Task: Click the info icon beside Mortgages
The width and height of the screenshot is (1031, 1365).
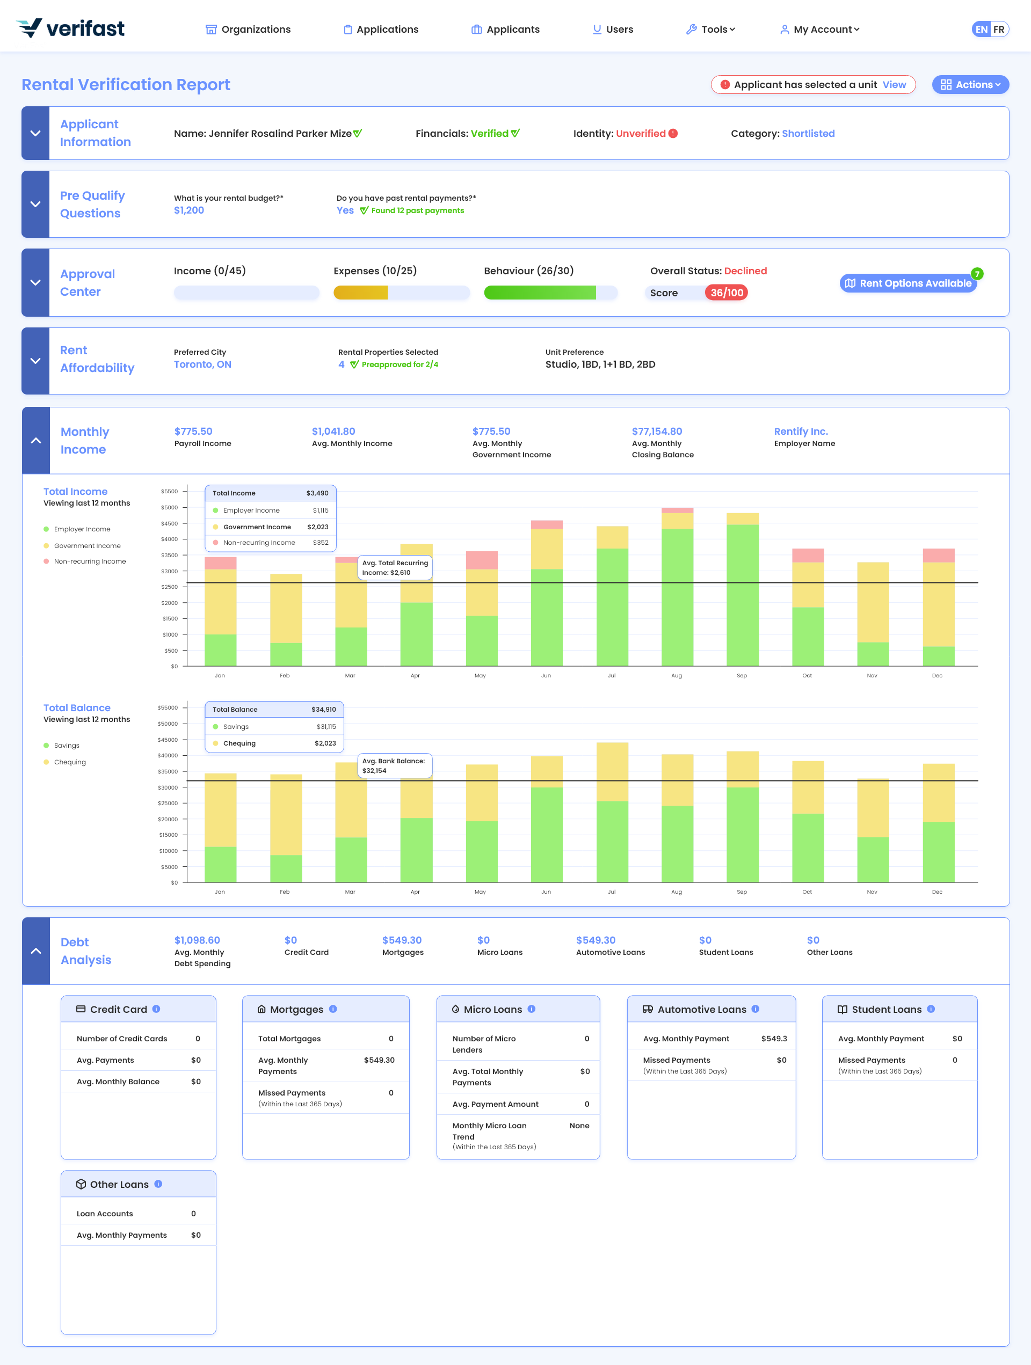Action: (x=333, y=1009)
